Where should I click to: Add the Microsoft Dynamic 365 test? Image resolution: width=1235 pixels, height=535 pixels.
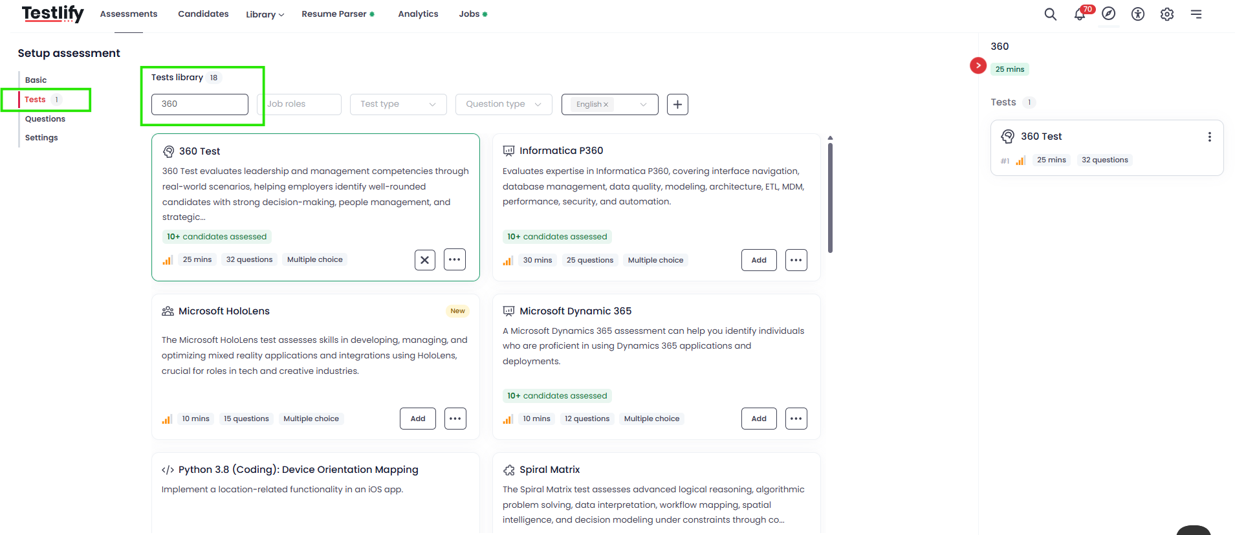coord(759,419)
